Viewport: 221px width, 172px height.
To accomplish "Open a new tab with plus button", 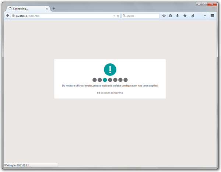I will [x=53, y=8].
